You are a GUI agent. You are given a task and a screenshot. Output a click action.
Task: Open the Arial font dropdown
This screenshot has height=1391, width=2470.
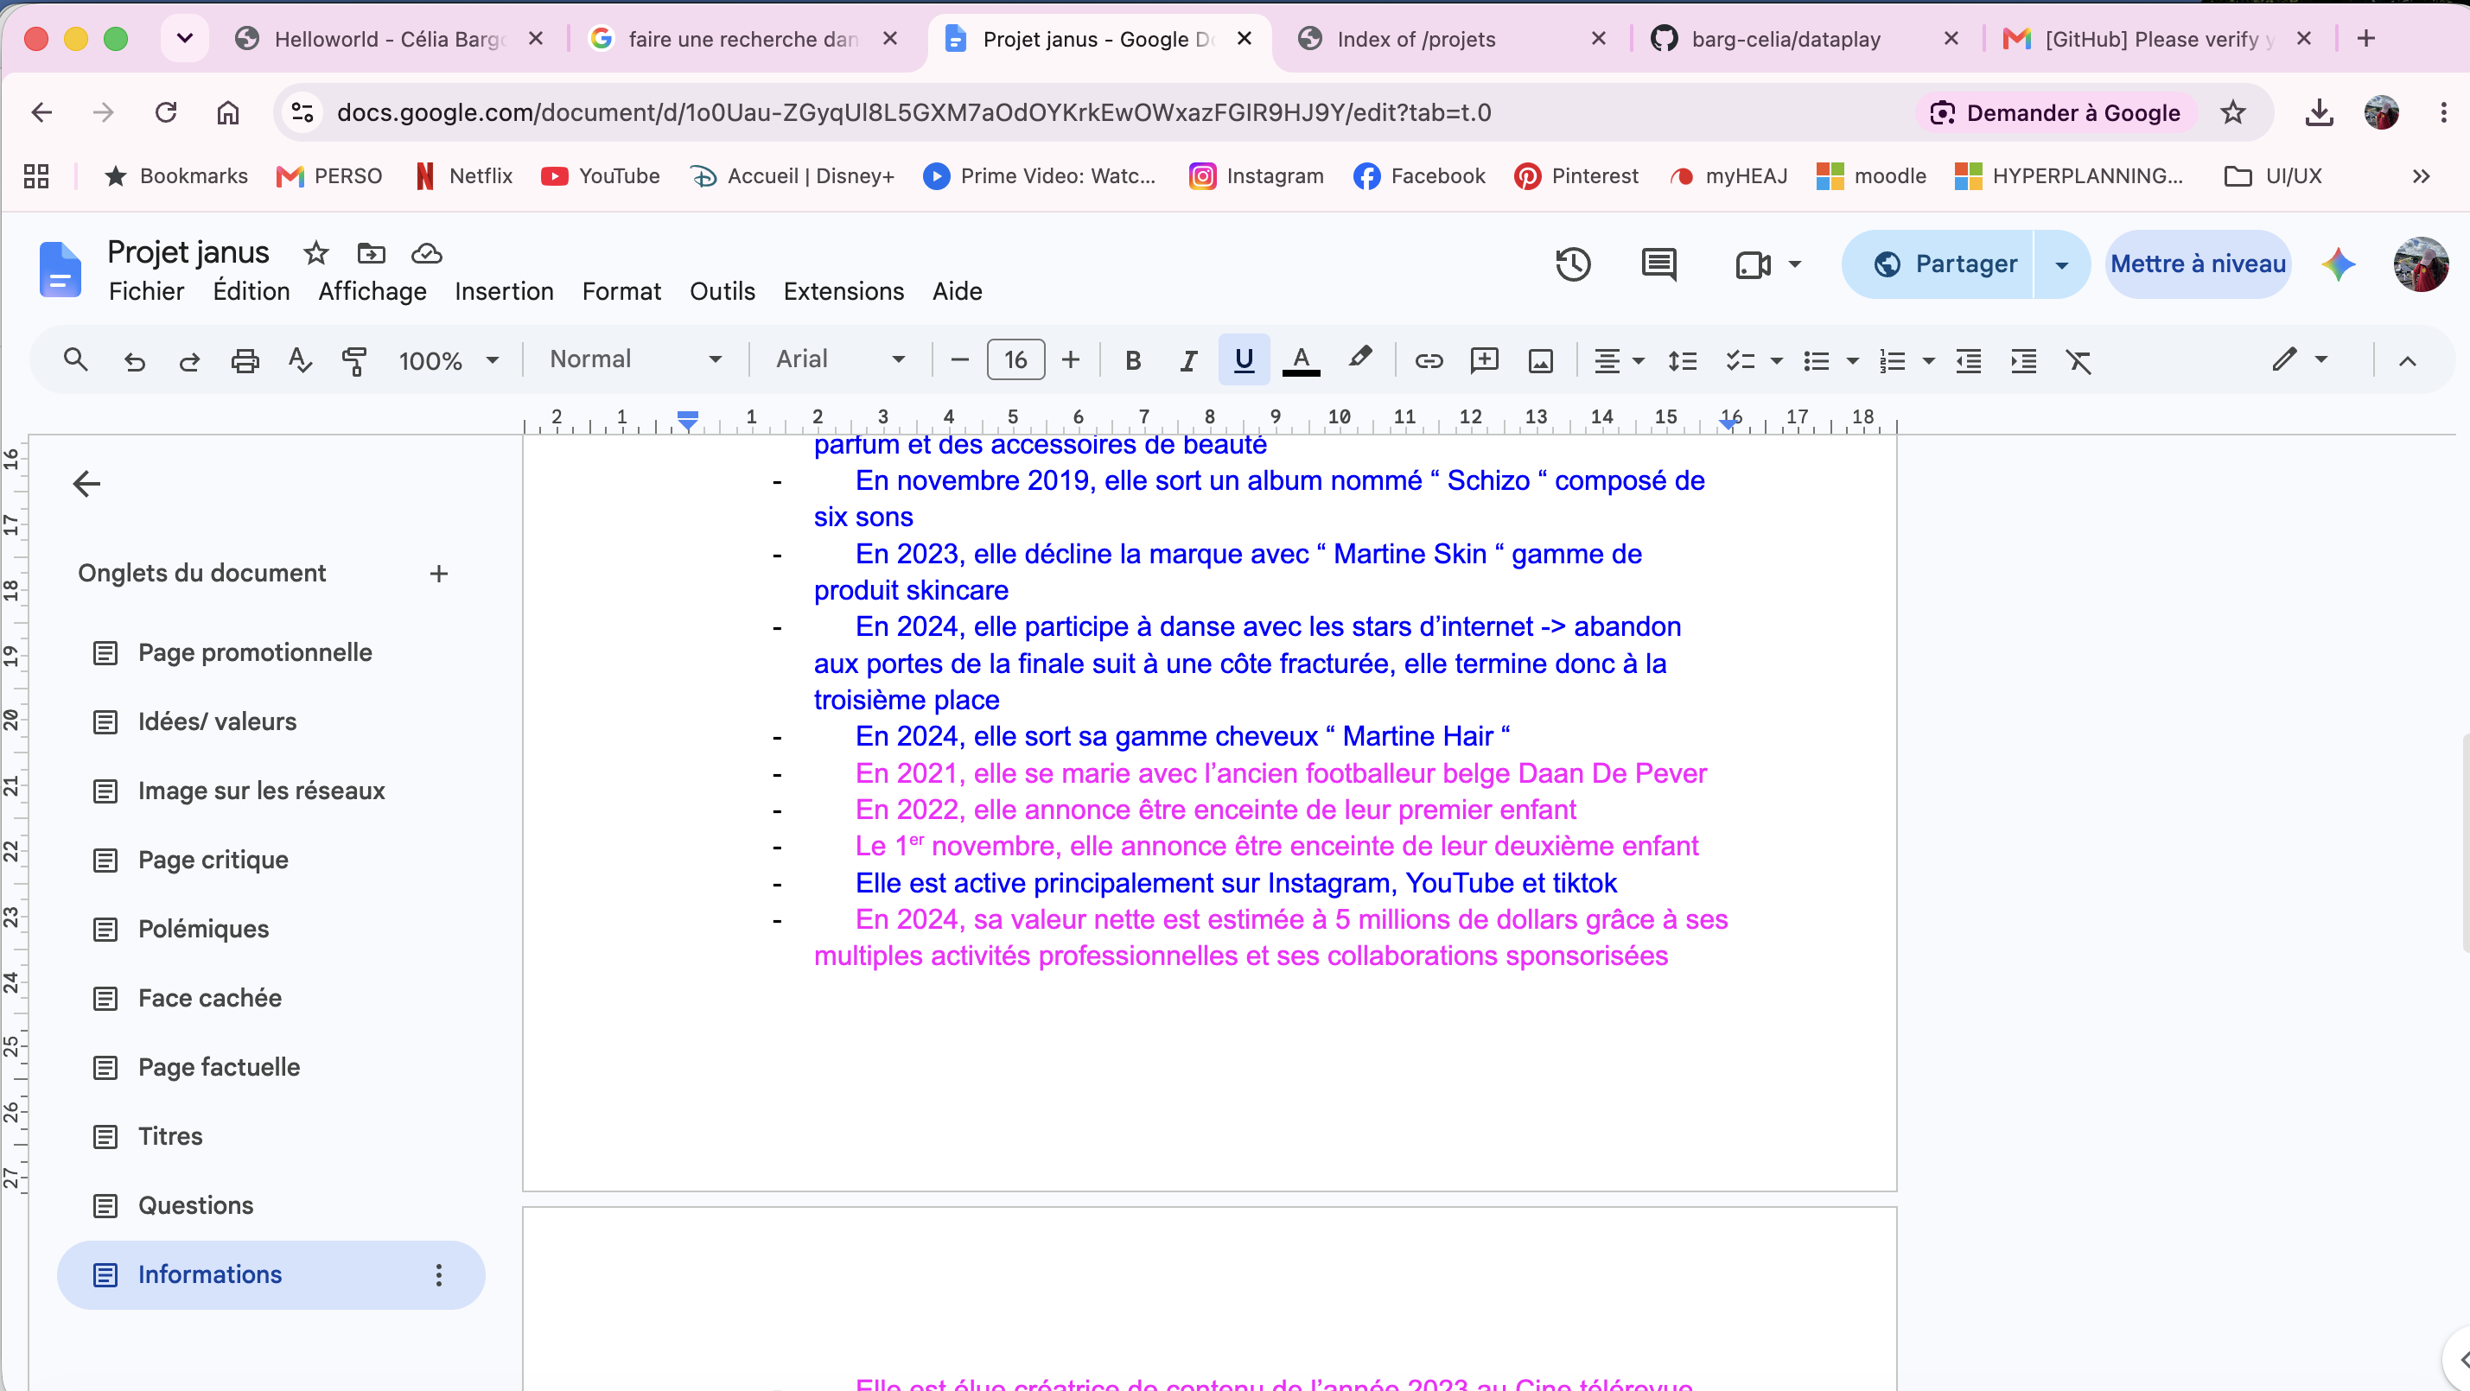tap(840, 359)
